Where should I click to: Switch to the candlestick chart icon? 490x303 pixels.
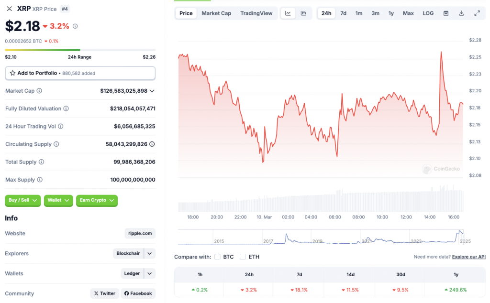tap(303, 13)
